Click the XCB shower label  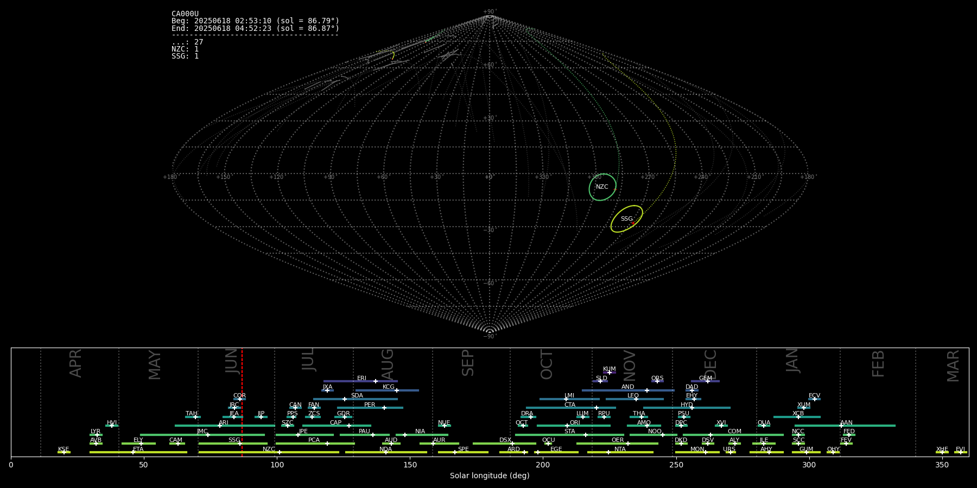tap(798, 414)
